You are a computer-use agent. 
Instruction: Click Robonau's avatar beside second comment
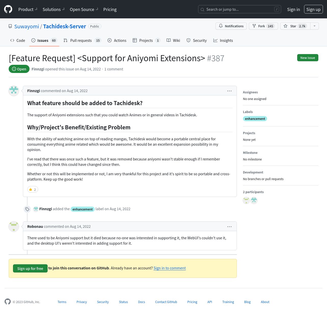[x=14, y=227]
